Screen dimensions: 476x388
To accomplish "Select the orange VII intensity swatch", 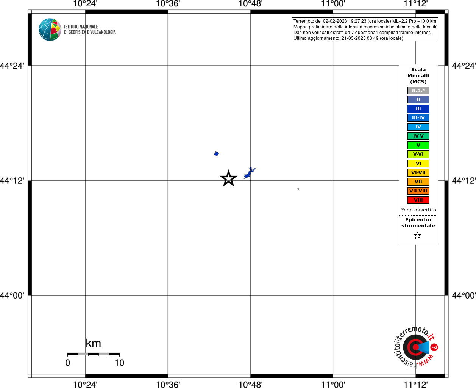I will (418, 182).
